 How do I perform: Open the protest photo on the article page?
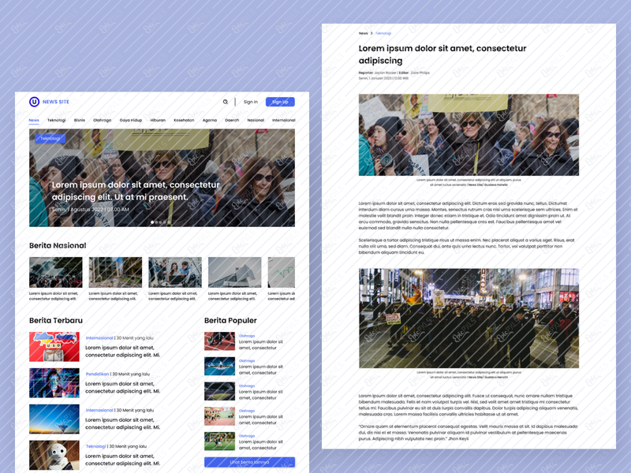click(469, 135)
